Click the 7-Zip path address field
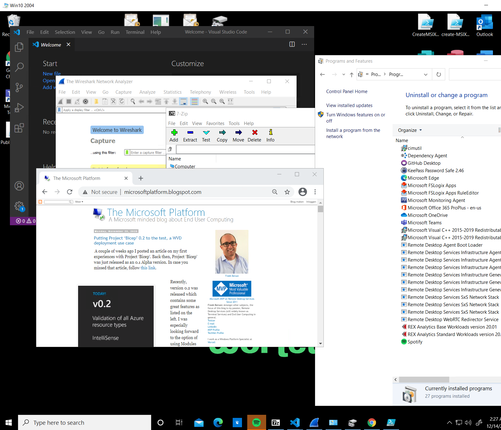Viewport: 501px width, 430px height. [245, 149]
